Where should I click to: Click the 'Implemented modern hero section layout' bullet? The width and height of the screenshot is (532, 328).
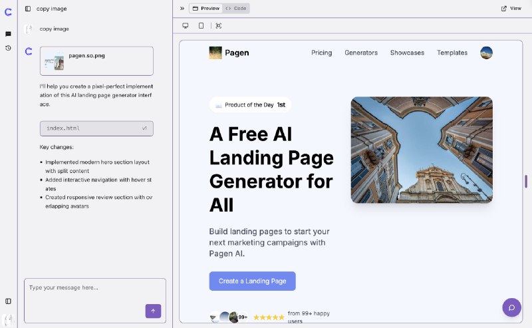[x=97, y=167]
